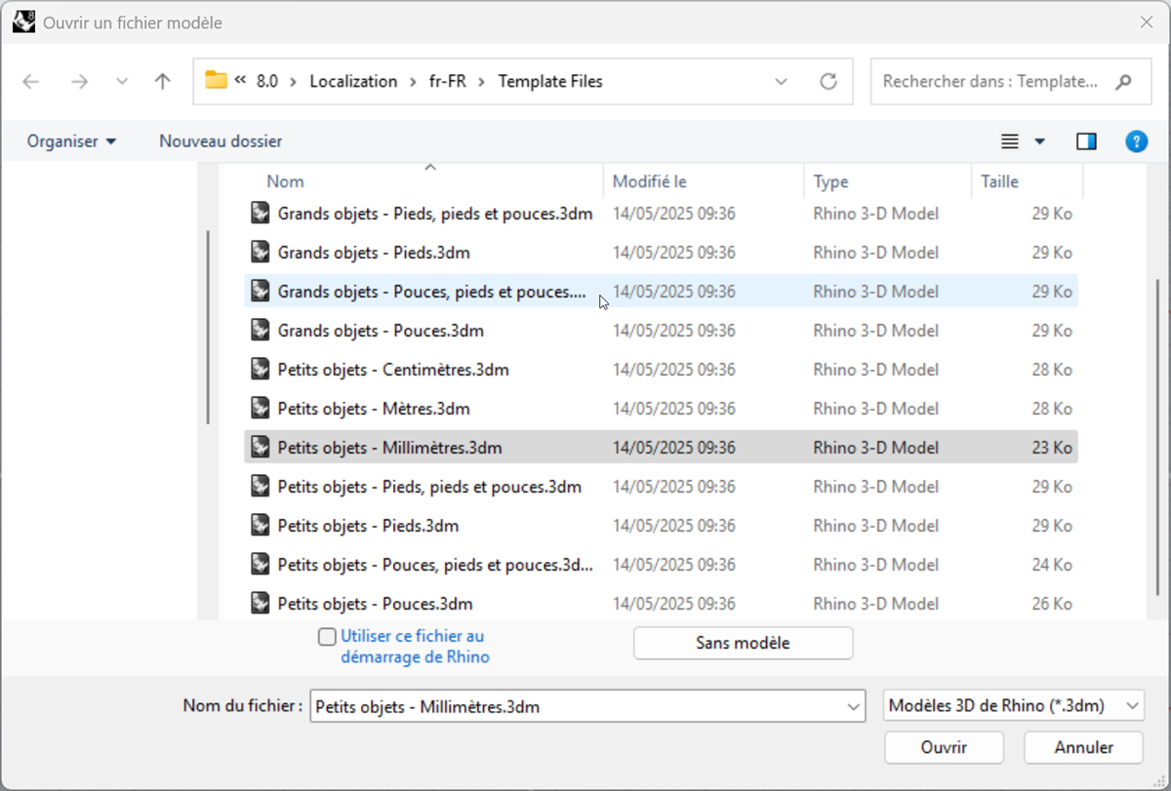The width and height of the screenshot is (1171, 791).
Task: Click the search magnifier icon
Action: pyautogui.click(x=1125, y=82)
